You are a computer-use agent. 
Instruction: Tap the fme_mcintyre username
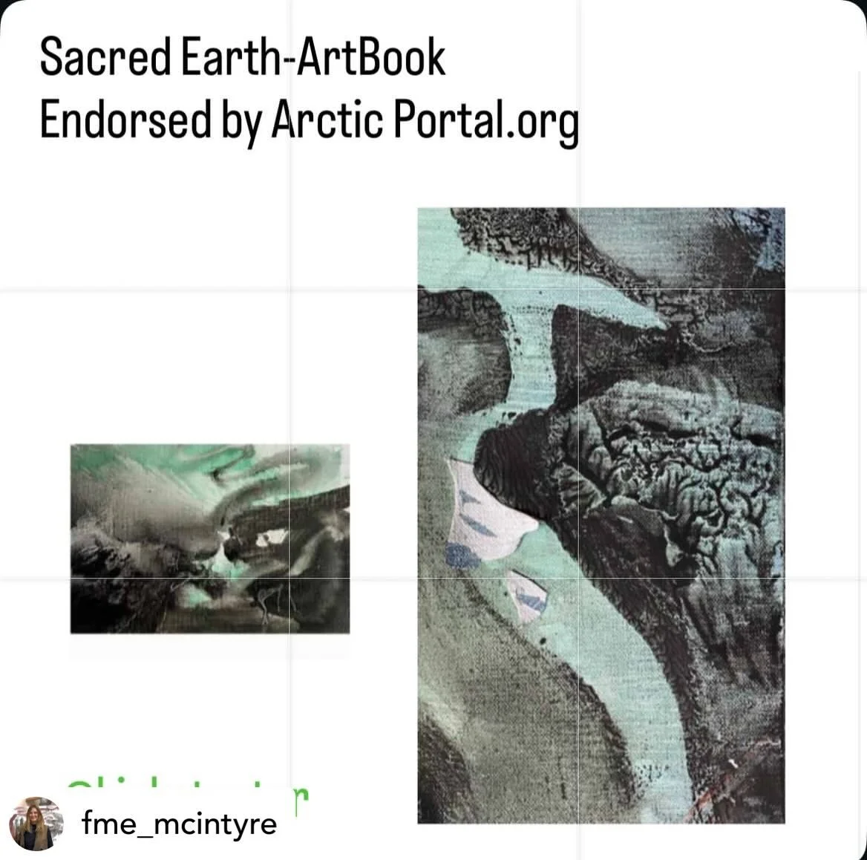(x=179, y=824)
